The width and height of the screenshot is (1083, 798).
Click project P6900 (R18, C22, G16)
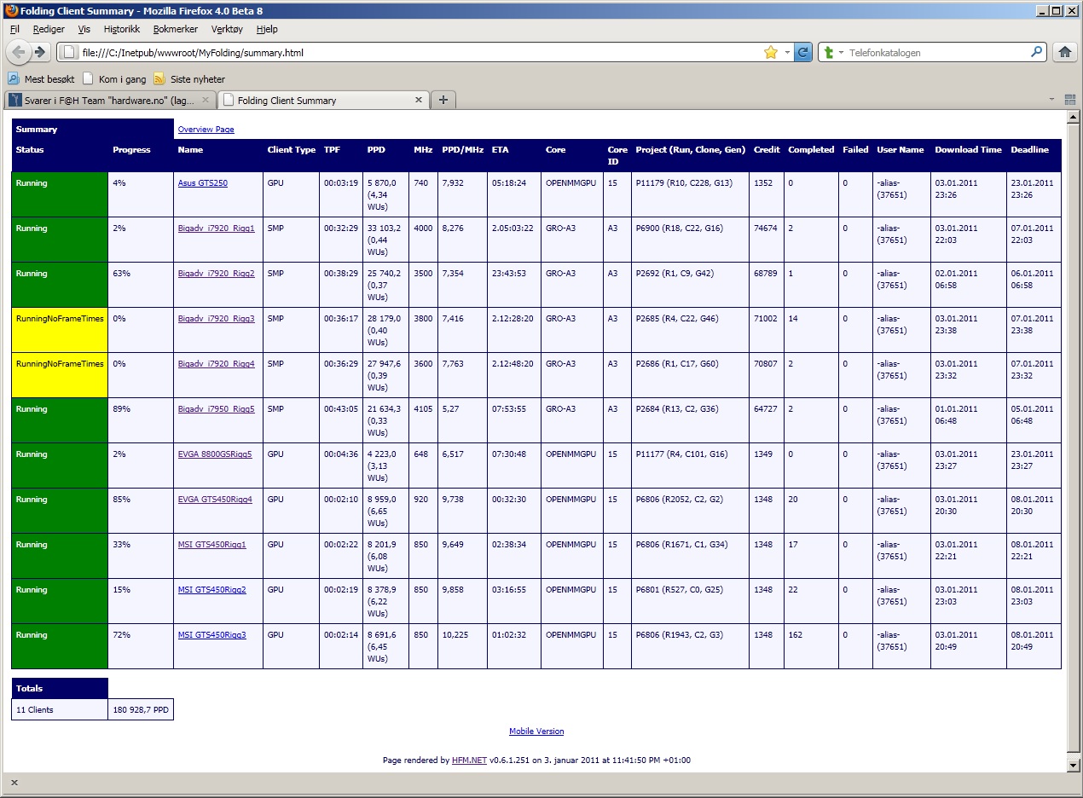680,228
